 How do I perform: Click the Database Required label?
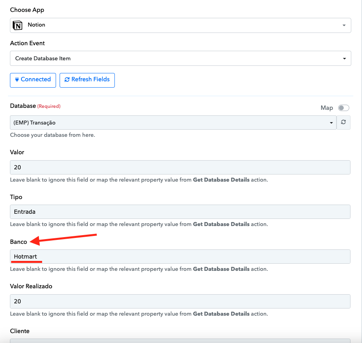(35, 106)
